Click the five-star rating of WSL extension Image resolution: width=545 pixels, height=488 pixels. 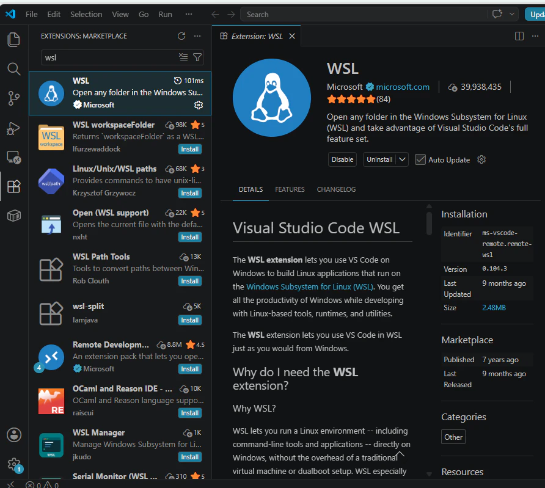351,100
